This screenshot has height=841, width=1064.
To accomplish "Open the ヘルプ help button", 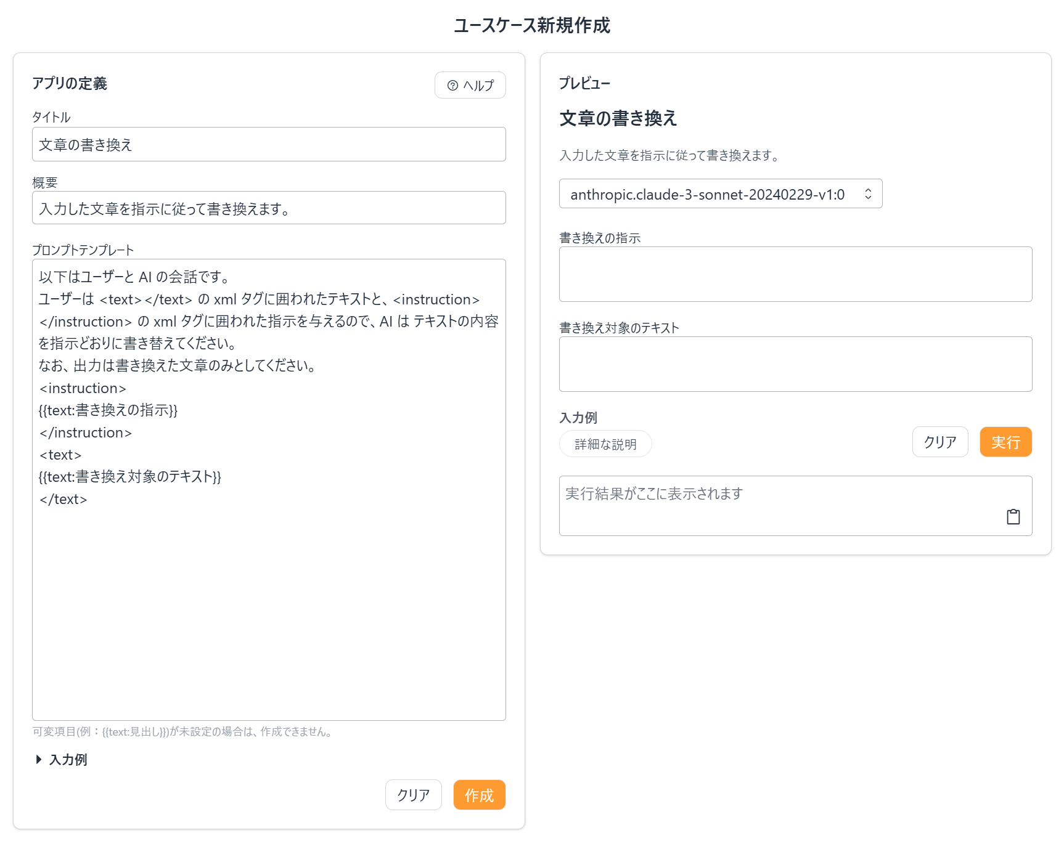I will pos(470,85).
